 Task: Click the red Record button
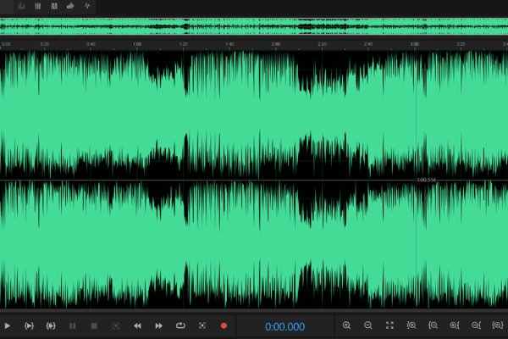224,325
